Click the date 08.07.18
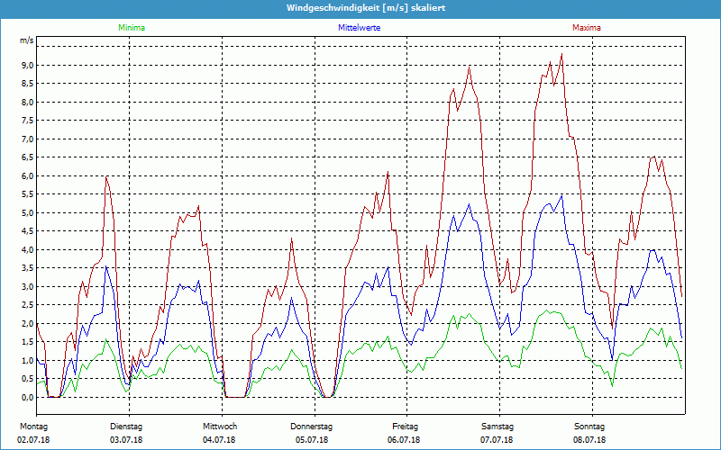This screenshot has height=450, width=721. 589,440
